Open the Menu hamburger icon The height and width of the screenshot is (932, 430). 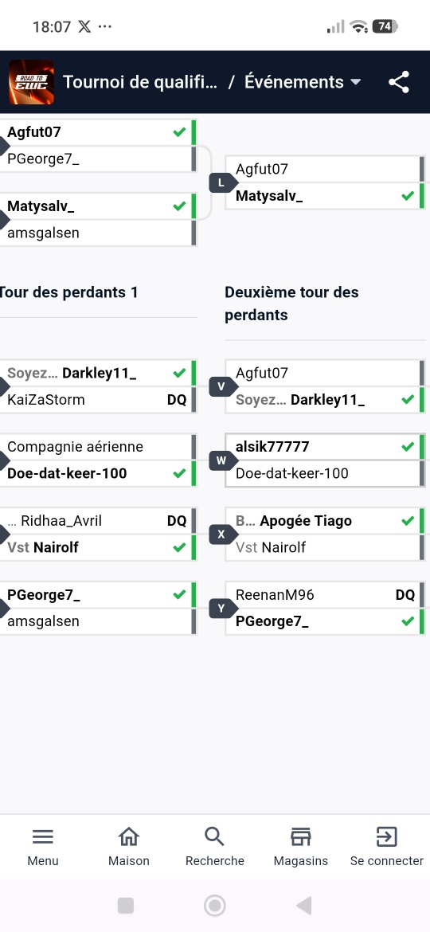click(43, 837)
